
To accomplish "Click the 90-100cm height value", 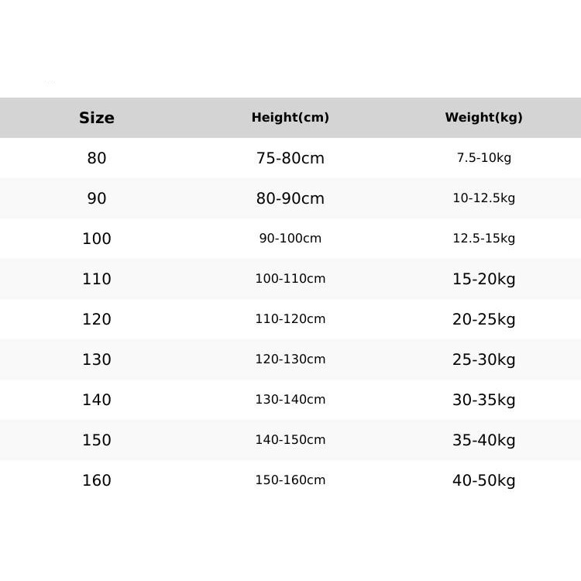I will pos(290,239).
